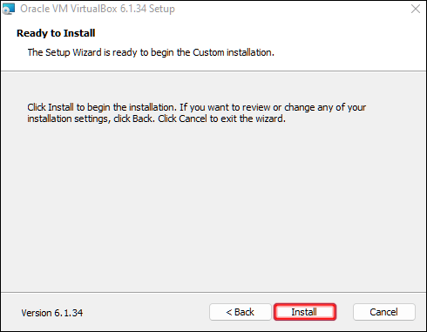Click the word "Install" inside the instruction paragraph

coord(61,107)
